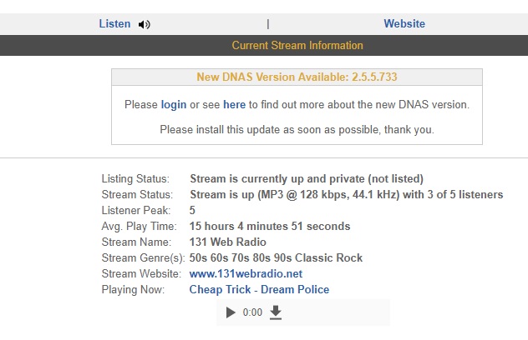Click the Listener Peak value 5
The height and width of the screenshot is (340, 528).
193,210
